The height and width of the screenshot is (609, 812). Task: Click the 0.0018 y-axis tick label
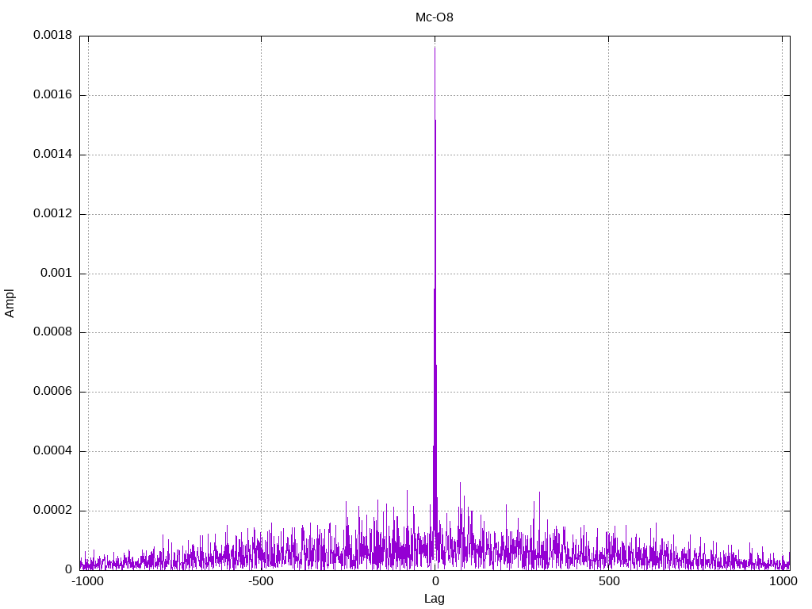52,36
